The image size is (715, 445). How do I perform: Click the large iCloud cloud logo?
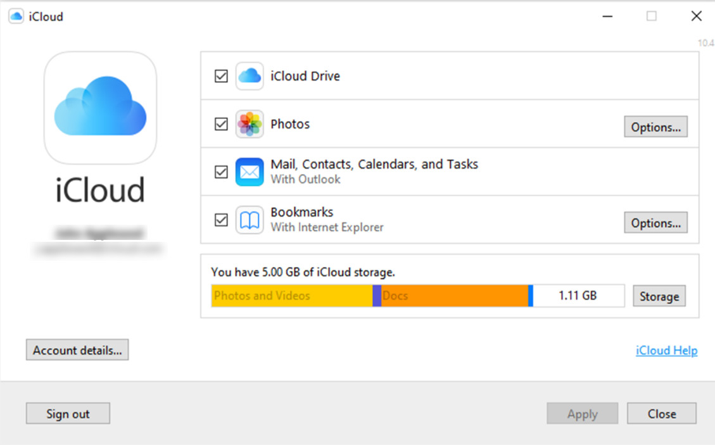[99, 108]
